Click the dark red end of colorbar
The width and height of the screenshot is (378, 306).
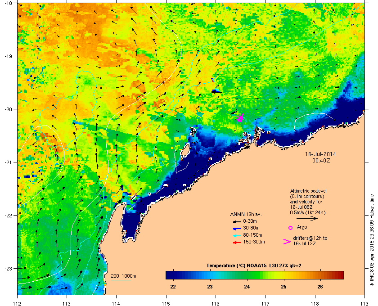point(340,275)
